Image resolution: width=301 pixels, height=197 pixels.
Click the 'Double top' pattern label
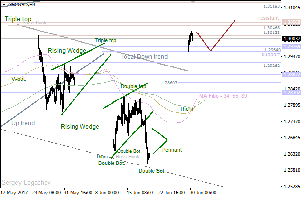134,86
